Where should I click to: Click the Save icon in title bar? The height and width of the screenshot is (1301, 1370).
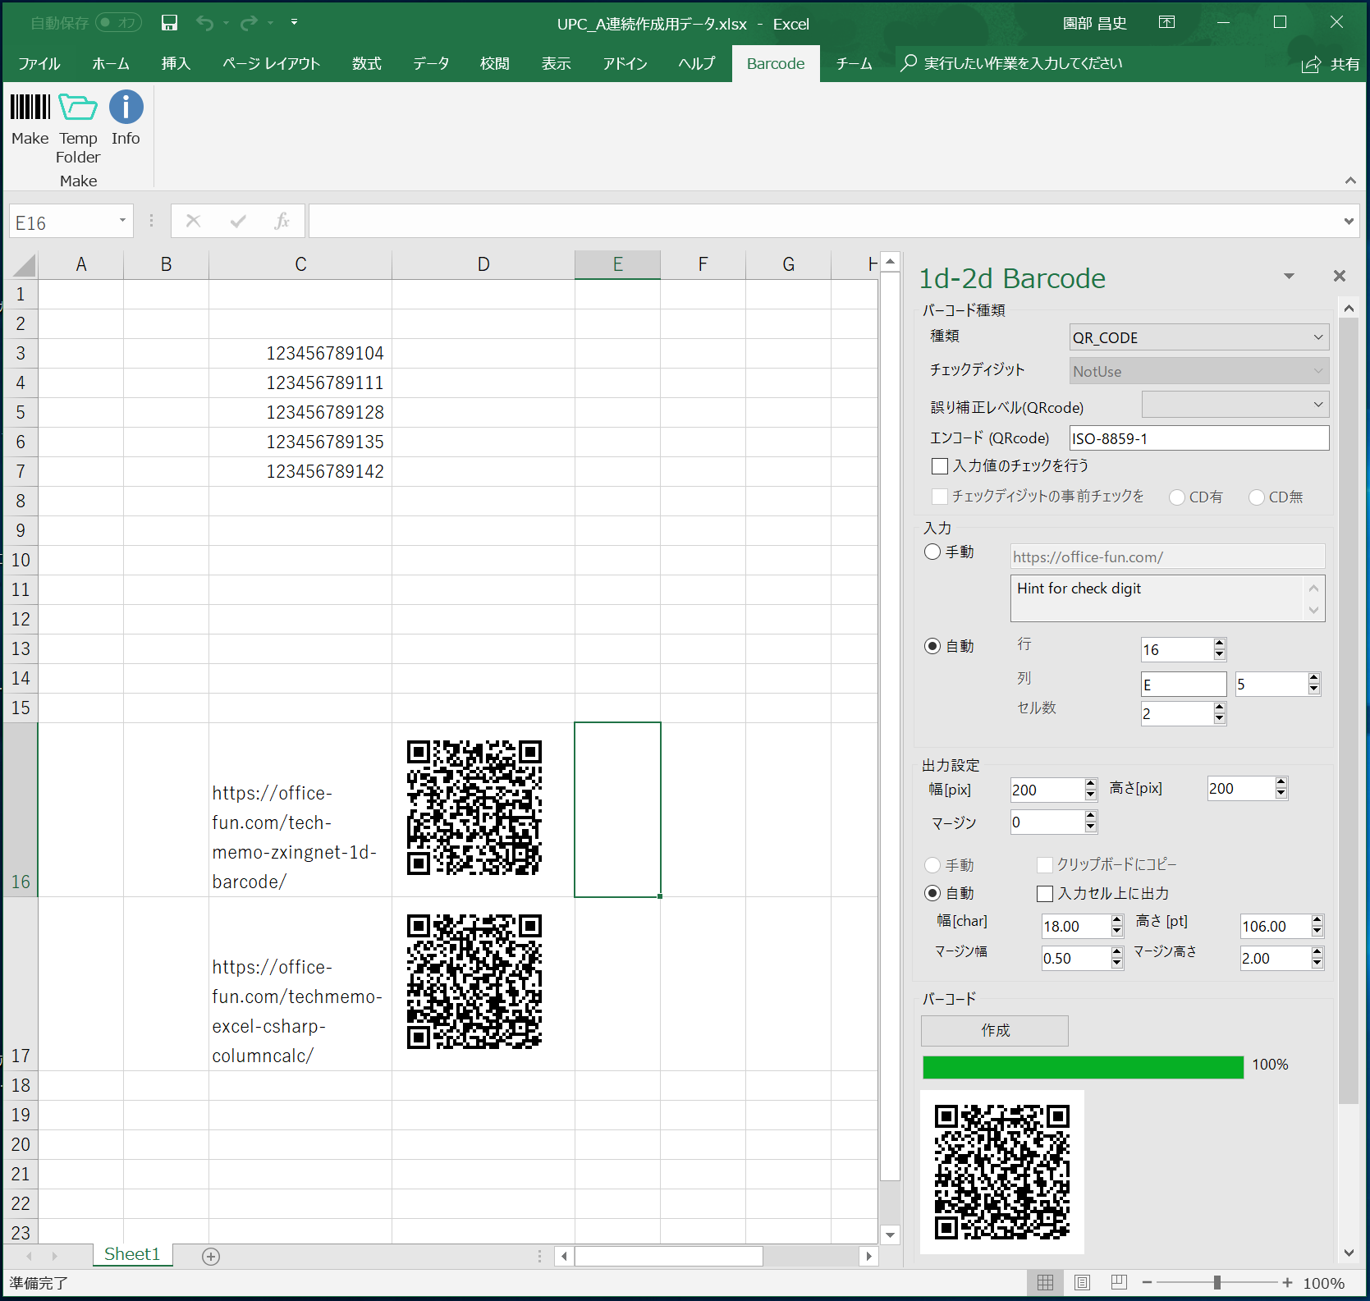pos(169,23)
